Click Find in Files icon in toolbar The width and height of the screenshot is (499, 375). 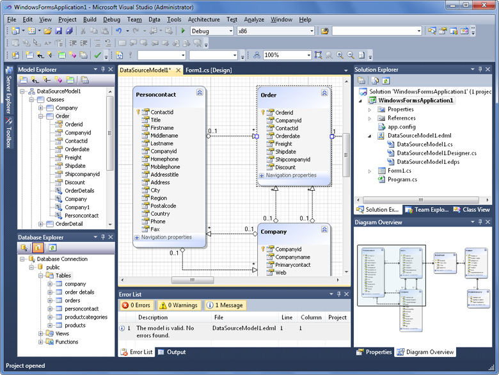(324, 31)
